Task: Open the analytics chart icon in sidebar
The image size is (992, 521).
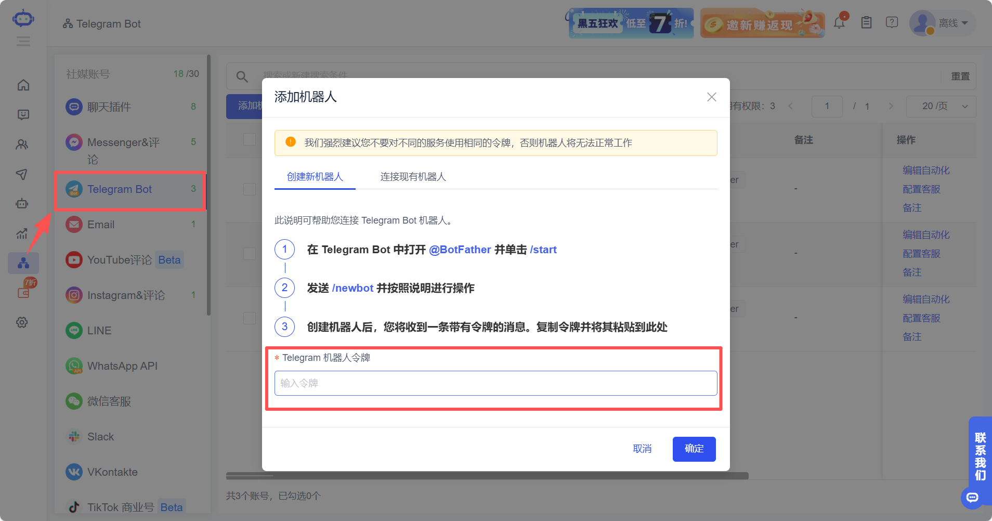Action: [x=22, y=233]
